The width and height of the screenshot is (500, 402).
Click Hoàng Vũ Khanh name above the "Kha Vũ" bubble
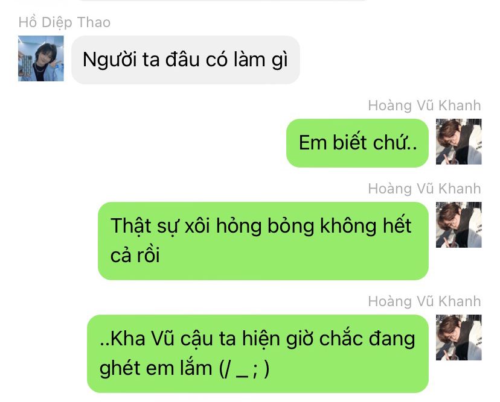425,301
